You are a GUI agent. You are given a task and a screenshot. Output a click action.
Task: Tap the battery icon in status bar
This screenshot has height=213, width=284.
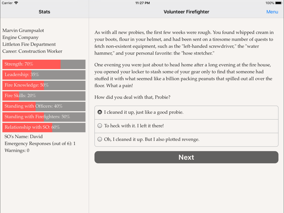pyautogui.click(x=278, y=3)
